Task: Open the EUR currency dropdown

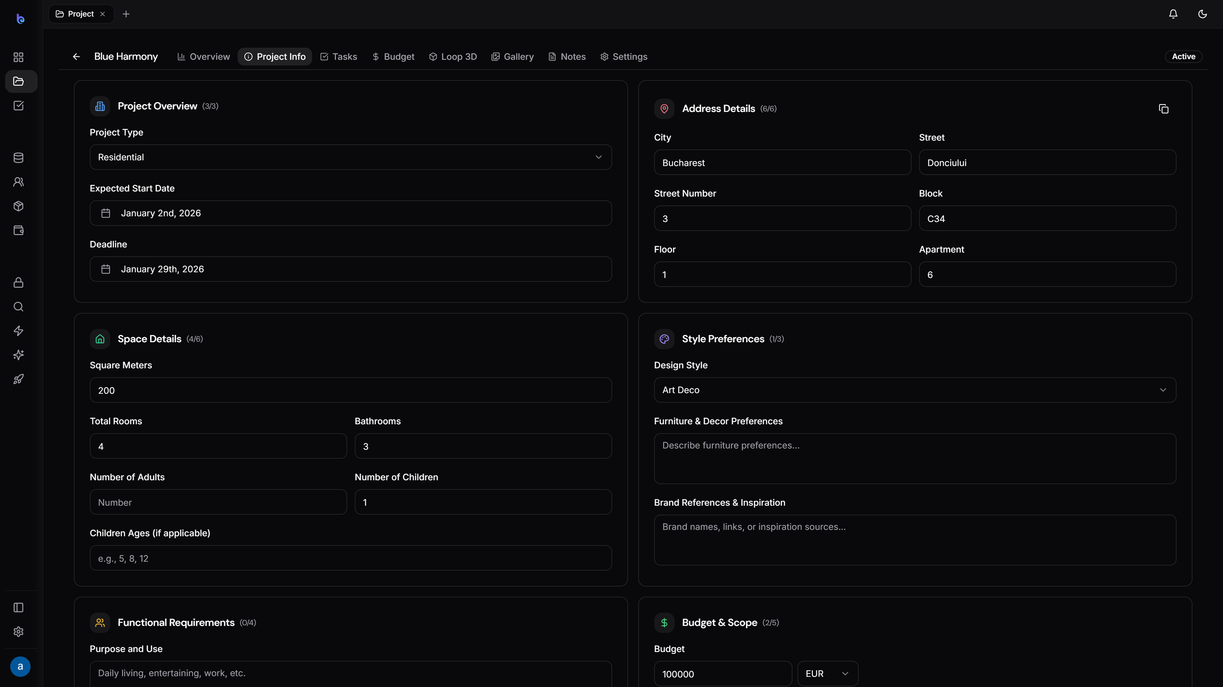Action: point(827,674)
